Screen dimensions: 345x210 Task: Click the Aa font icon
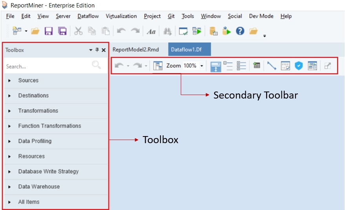[151, 32]
